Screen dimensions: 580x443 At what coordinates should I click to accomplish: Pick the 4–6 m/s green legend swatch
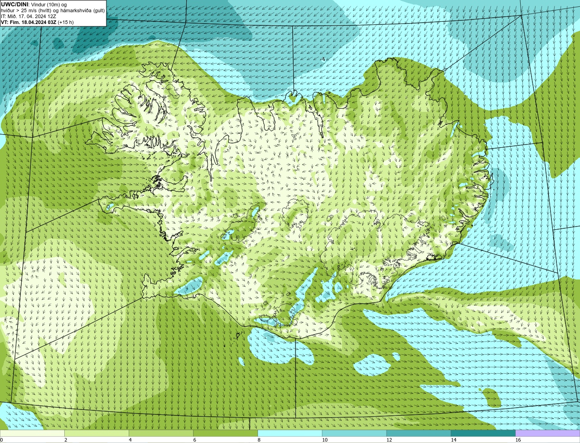pyautogui.click(x=161, y=433)
